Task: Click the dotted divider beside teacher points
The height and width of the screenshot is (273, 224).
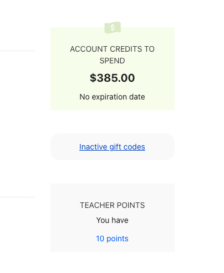Action: point(17,197)
